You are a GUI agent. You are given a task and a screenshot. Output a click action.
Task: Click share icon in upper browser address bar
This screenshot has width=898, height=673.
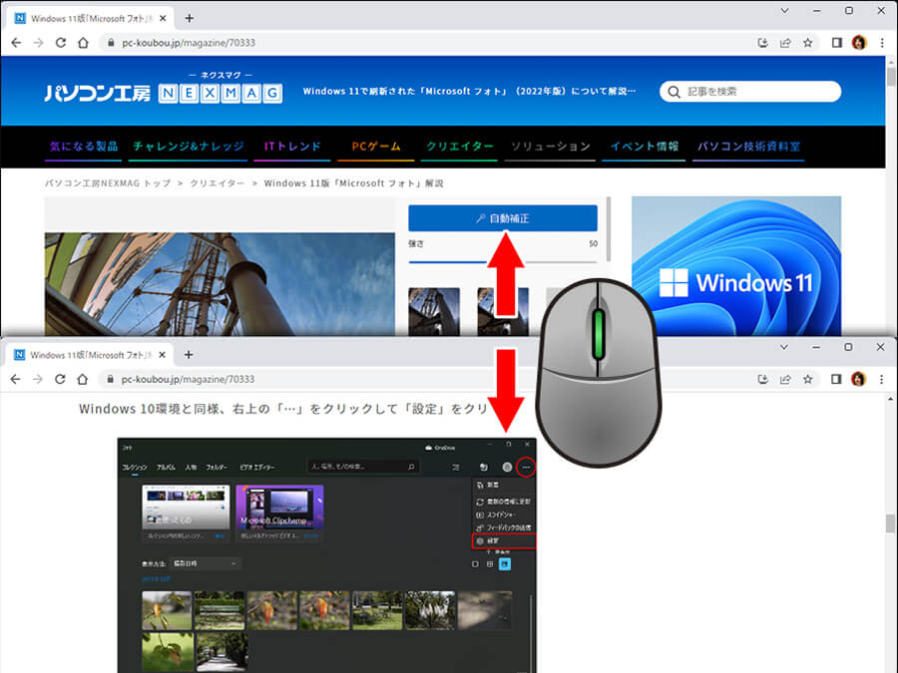pyautogui.click(x=785, y=42)
